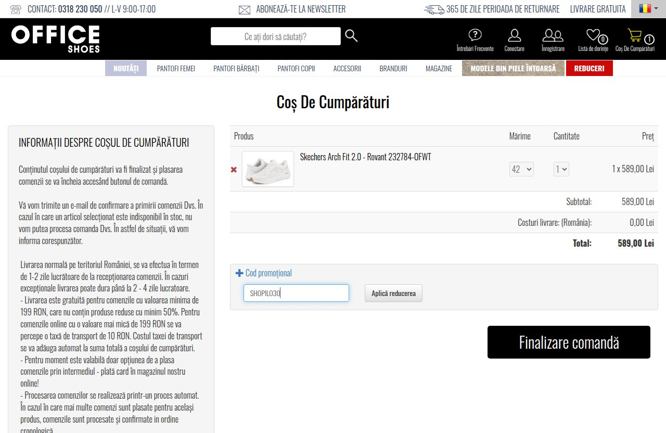Open the Coș De Cumpărături cart icon

point(635,35)
